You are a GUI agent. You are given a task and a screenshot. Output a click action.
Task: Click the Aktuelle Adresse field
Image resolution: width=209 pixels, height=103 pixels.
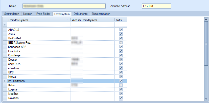coord(156,6)
